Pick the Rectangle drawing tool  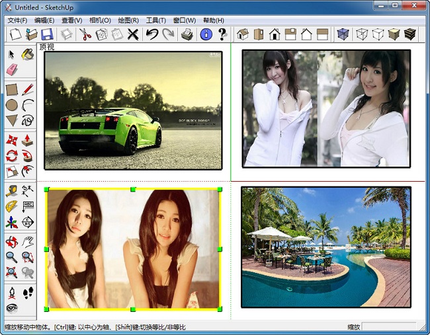point(11,89)
